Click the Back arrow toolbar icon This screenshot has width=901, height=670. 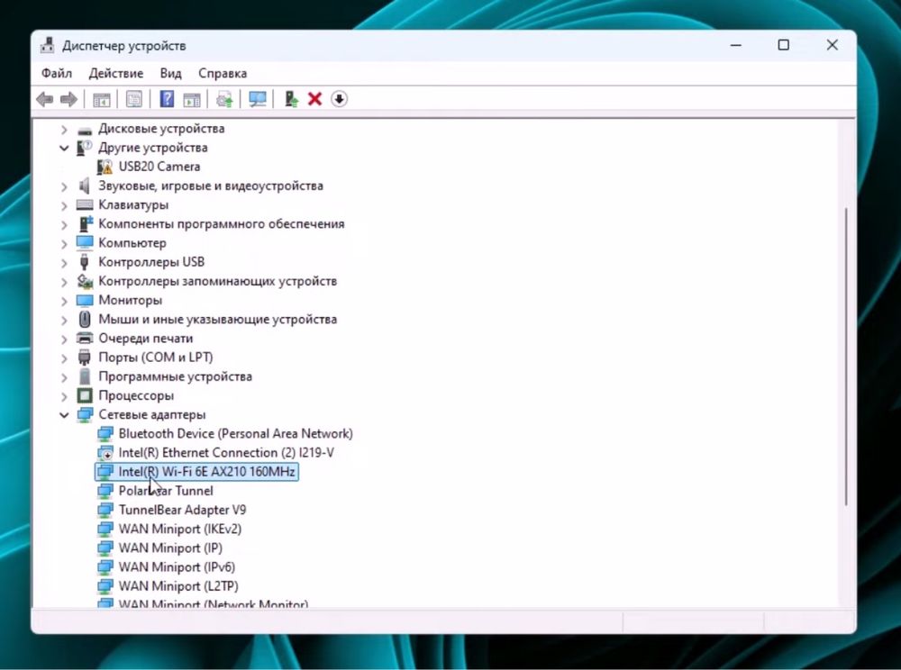point(45,99)
